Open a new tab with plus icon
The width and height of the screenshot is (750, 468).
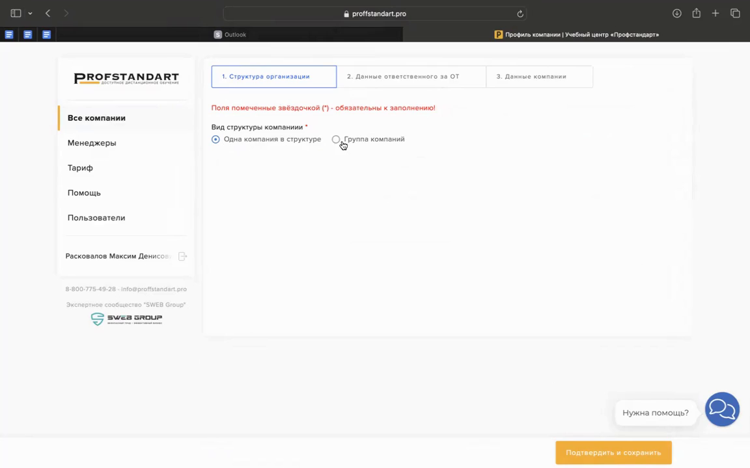click(715, 14)
